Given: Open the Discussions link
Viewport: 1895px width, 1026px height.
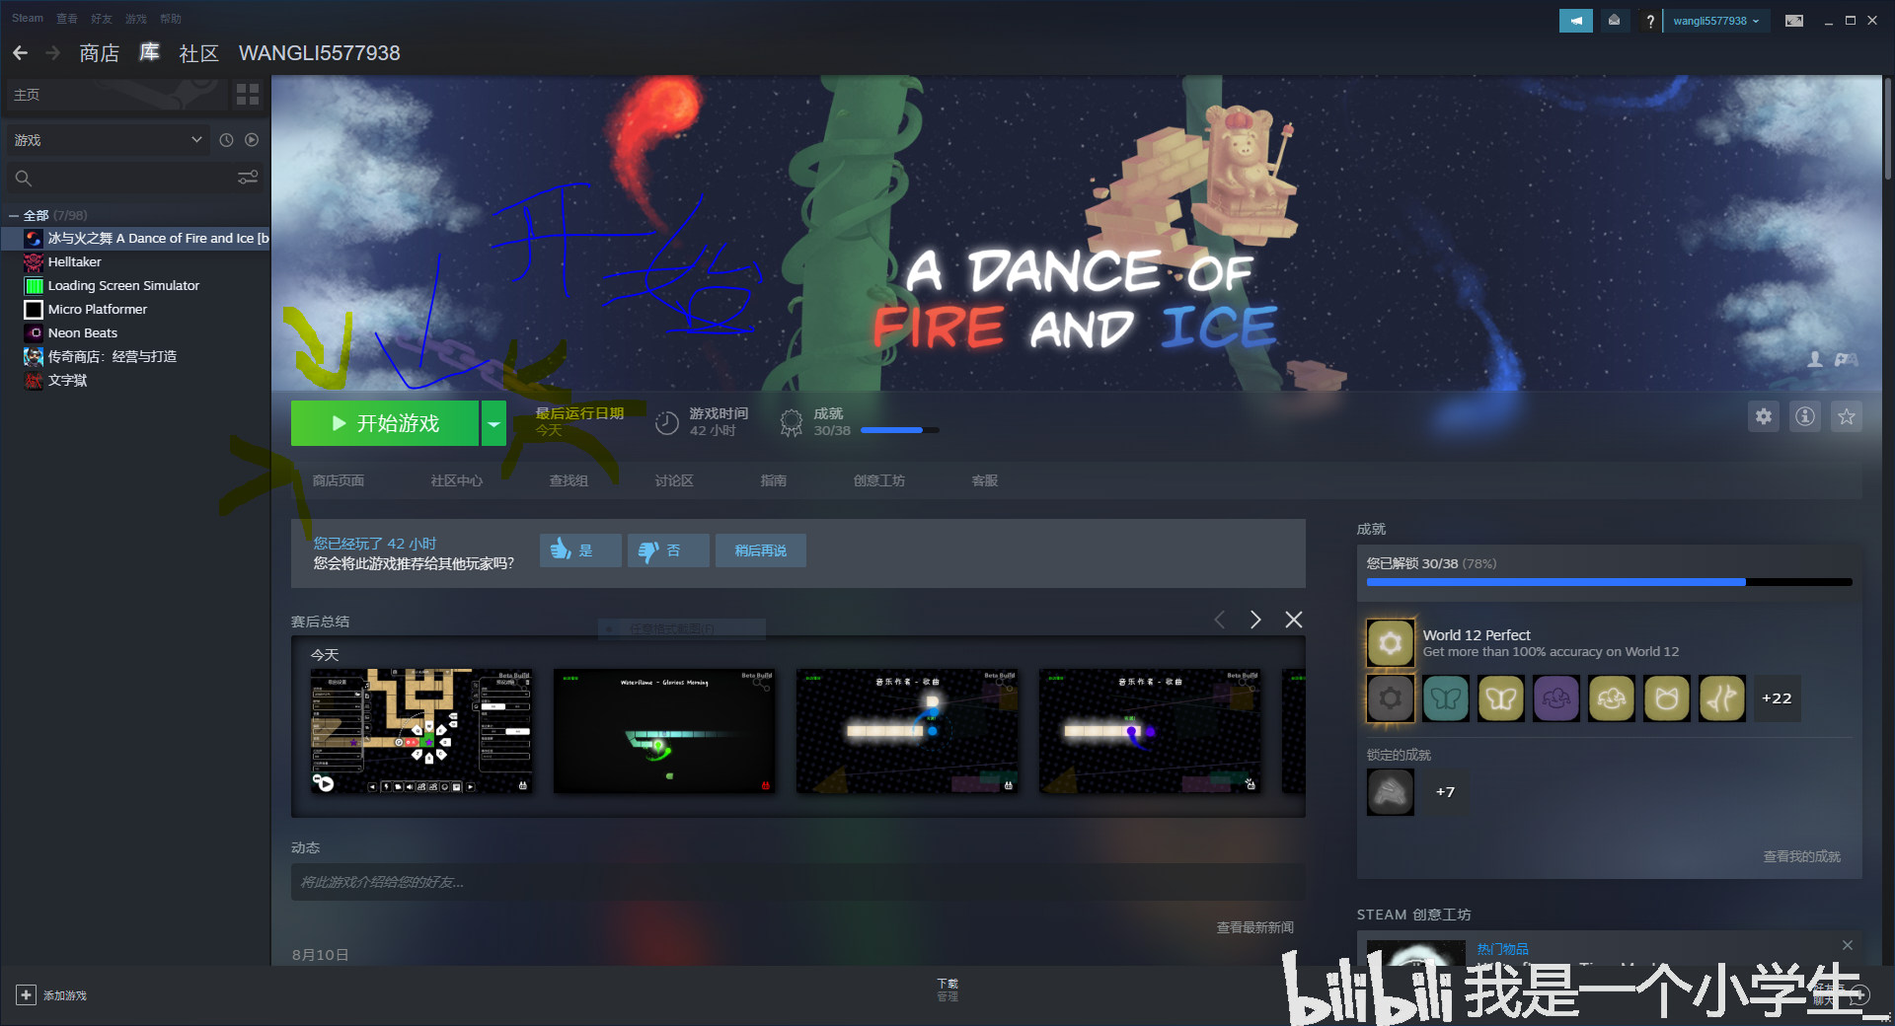Looking at the screenshot, I should tap(674, 480).
